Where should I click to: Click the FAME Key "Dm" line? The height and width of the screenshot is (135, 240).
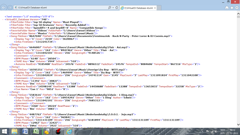pyautogui.click(x=47, y=84)
